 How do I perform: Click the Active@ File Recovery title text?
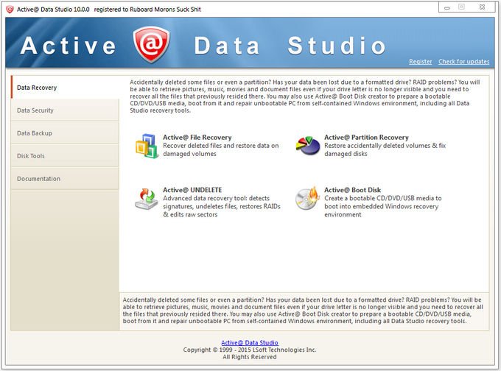click(x=197, y=138)
